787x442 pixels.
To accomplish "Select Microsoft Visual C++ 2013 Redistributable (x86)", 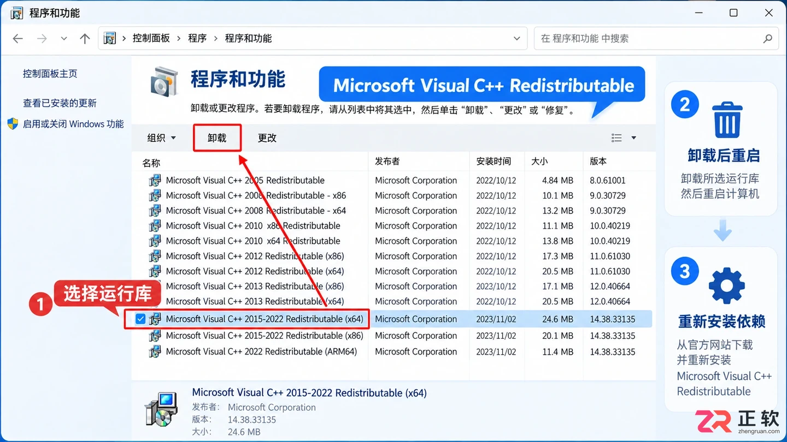I will pos(255,286).
